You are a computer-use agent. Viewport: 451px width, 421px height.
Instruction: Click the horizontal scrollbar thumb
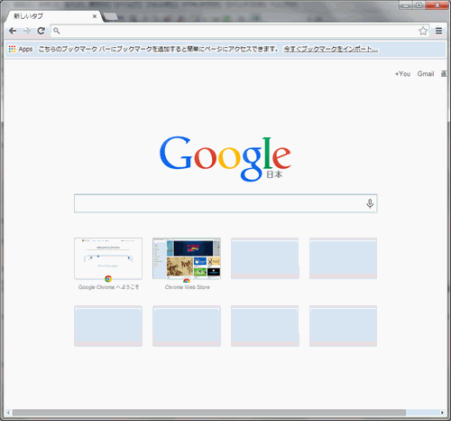coord(209,413)
